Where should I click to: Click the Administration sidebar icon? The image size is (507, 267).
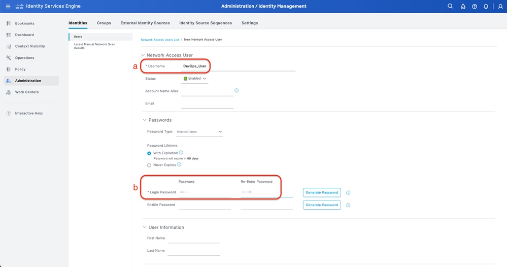(9, 81)
